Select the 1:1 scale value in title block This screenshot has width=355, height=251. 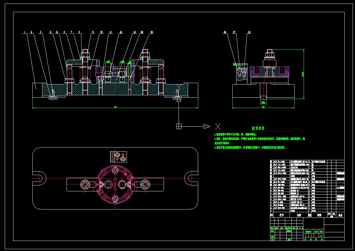[321, 235]
